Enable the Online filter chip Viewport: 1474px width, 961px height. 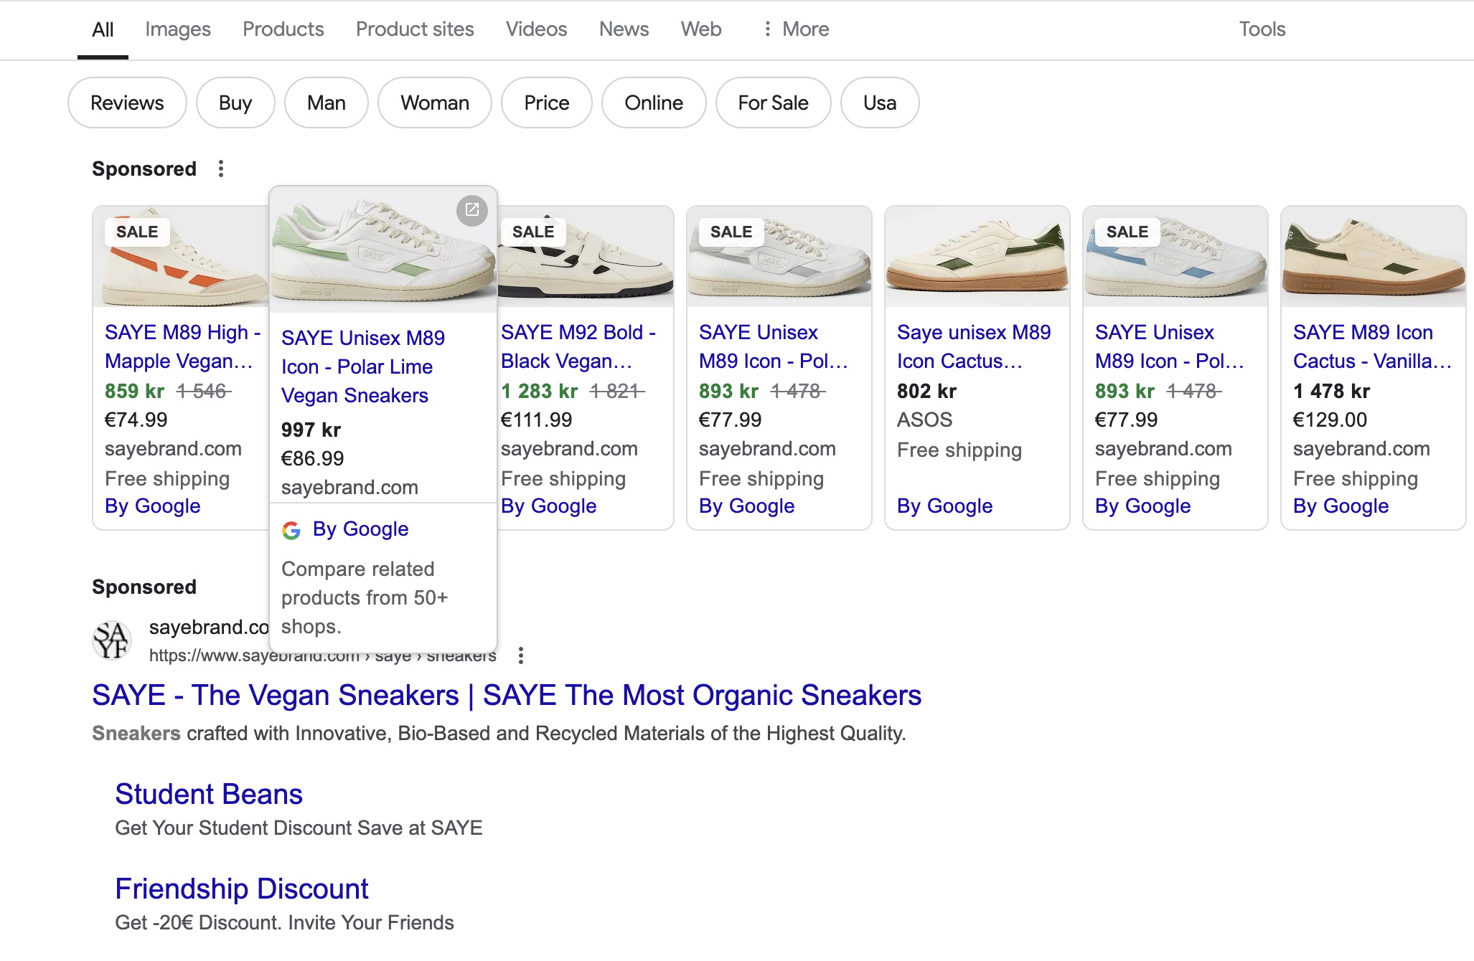[653, 103]
